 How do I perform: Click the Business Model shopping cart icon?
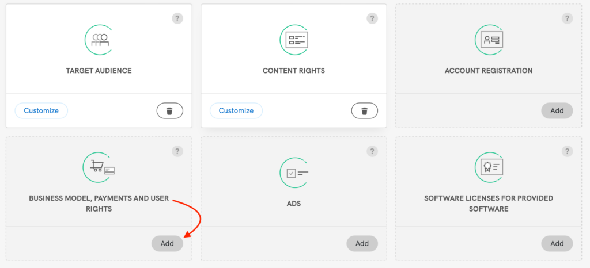100,167
